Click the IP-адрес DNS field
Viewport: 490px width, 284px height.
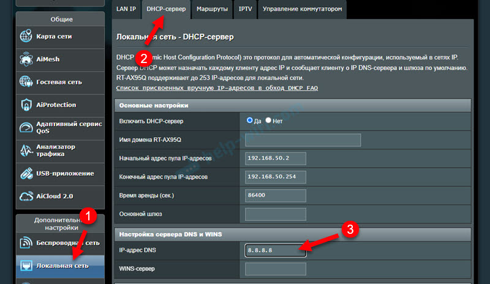click(x=276, y=250)
